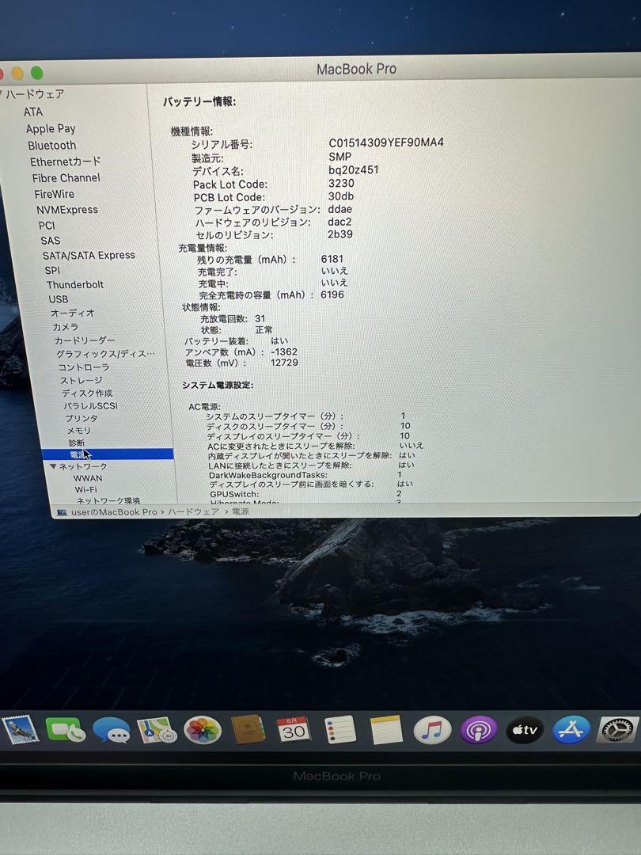The image size is (641, 855).
Task: Click 電源 in the bottom path bar
Action: coord(241,511)
